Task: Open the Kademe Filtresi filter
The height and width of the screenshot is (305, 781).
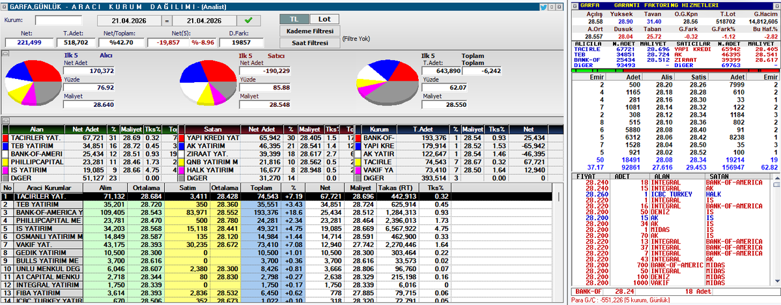Action: [x=309, y=31]
